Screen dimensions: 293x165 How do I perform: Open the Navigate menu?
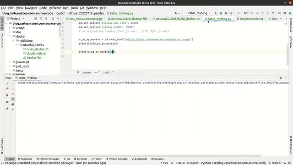point(31,8)
